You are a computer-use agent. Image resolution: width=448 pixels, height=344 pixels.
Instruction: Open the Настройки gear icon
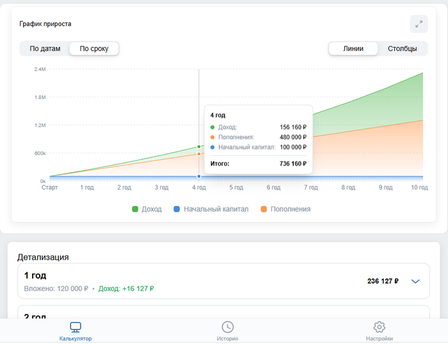(379, 327)
